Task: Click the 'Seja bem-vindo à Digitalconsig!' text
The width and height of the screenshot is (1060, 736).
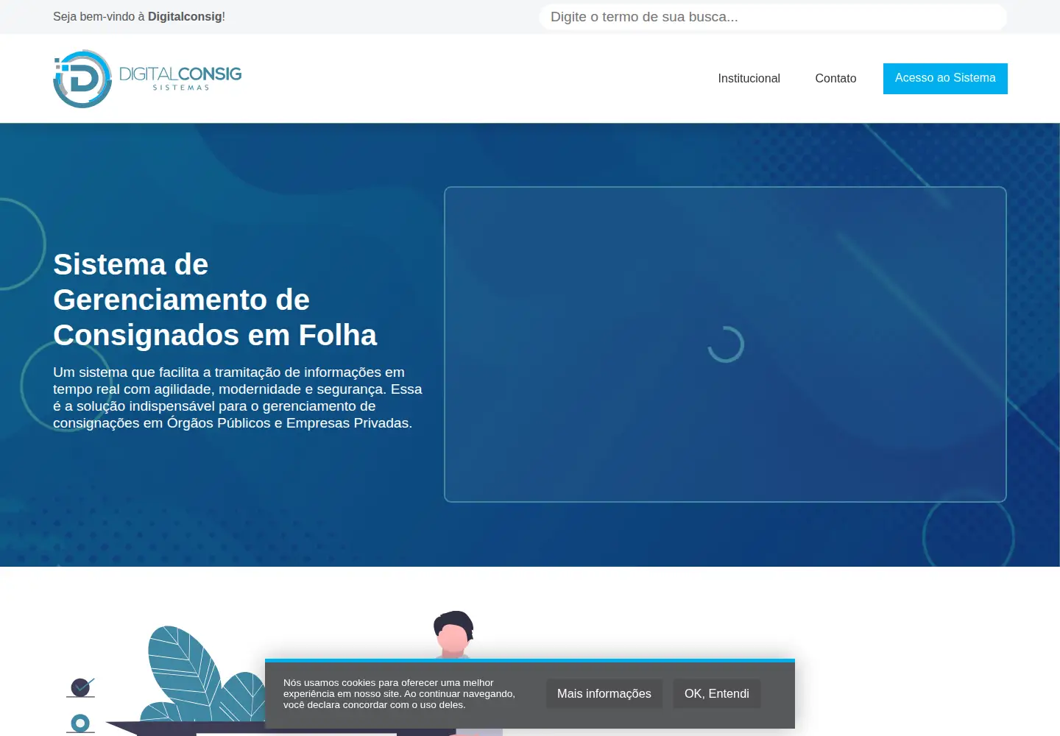Action: (x=139, y=17)
